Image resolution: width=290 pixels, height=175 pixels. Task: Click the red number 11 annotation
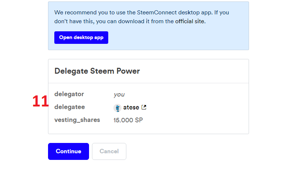pyautogui.click(x=40, y=101)
